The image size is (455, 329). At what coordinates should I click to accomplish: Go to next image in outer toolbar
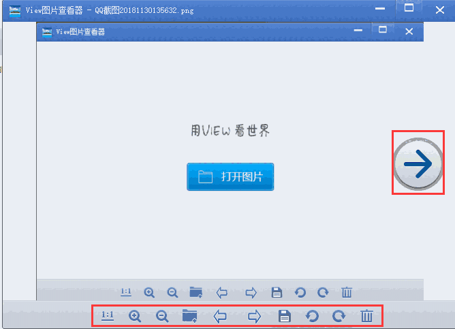pos(254,316)
